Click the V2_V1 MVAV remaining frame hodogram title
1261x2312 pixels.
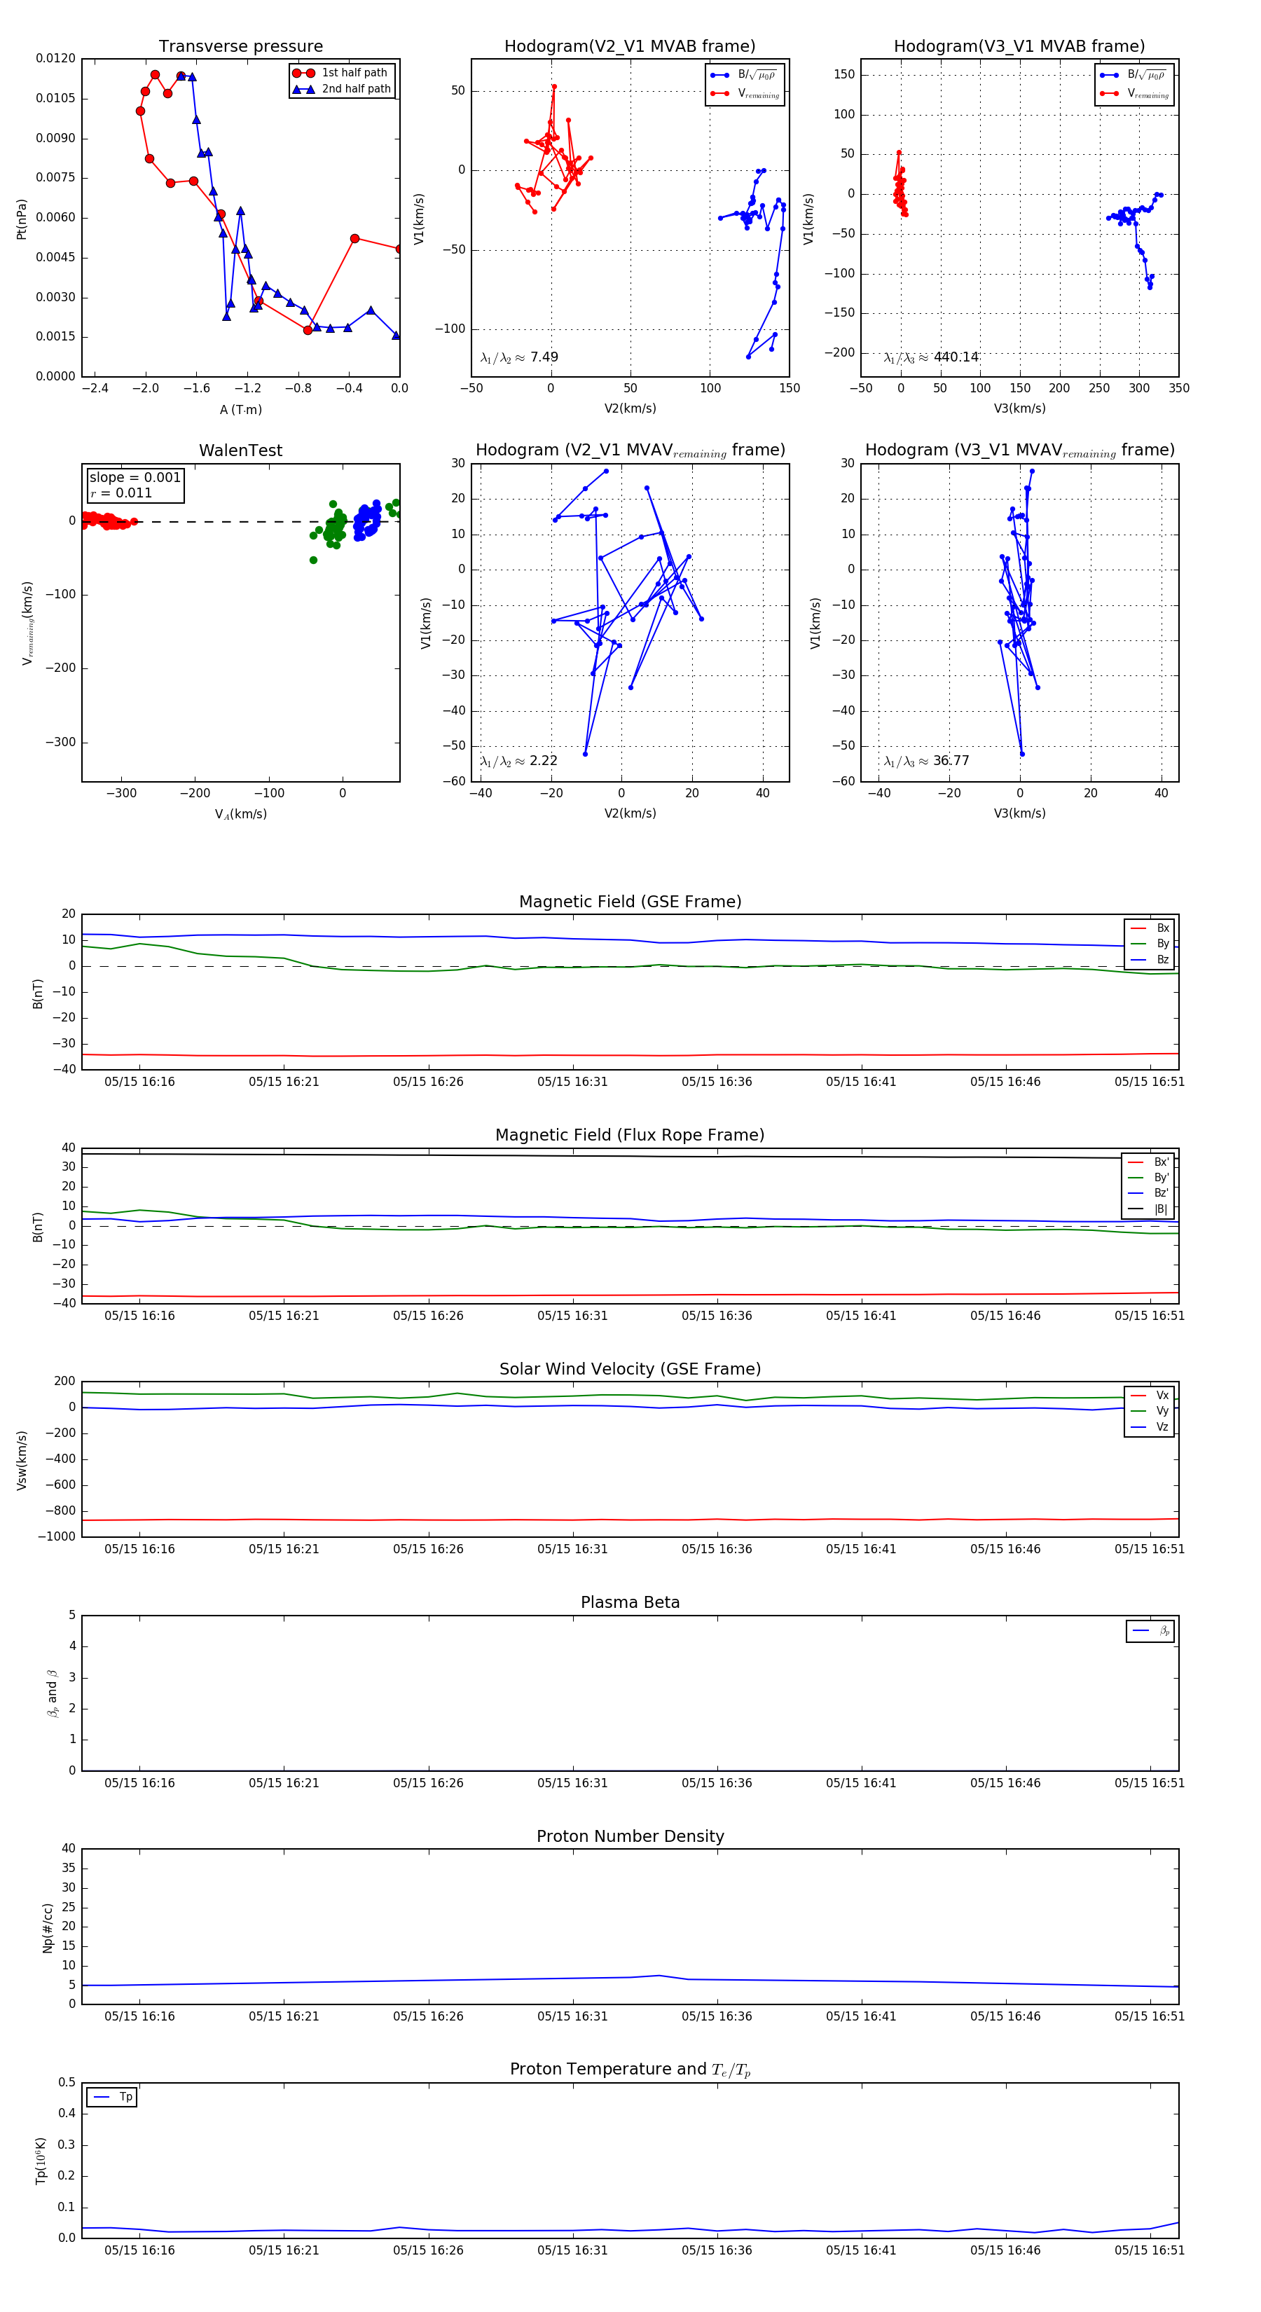point(629,450)
